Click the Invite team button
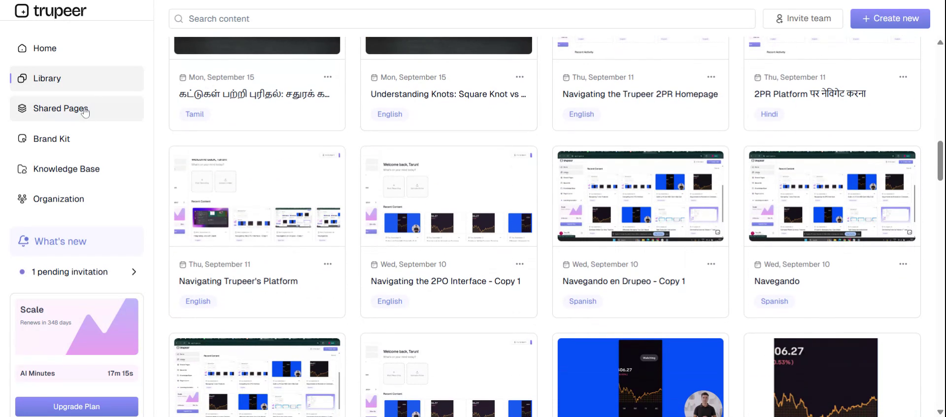Image resolution: width=946 pixels, height=417 pixels. click(x=803, y=19)
